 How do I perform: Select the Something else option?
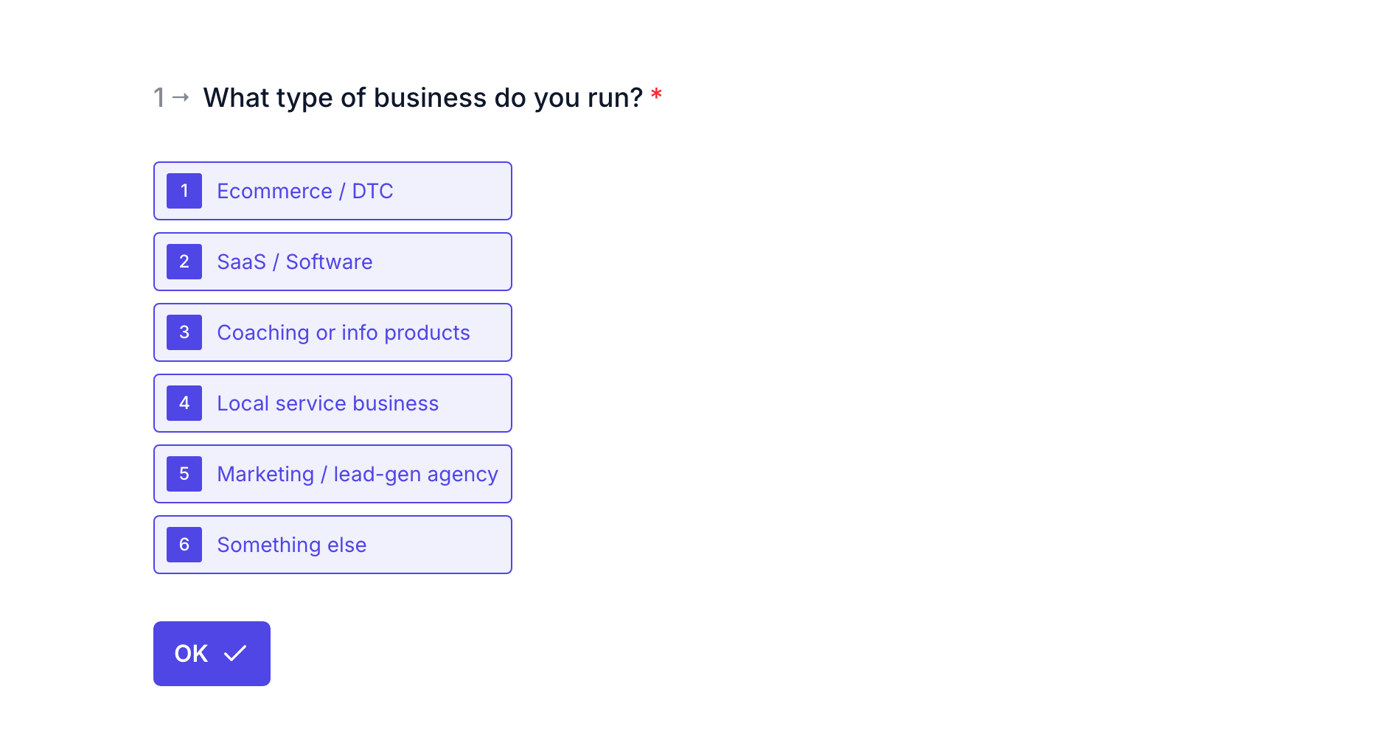332,545
